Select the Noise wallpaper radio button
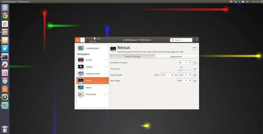Image resolution: width=263 pixels, height=134 pixels. click(106, 87)
